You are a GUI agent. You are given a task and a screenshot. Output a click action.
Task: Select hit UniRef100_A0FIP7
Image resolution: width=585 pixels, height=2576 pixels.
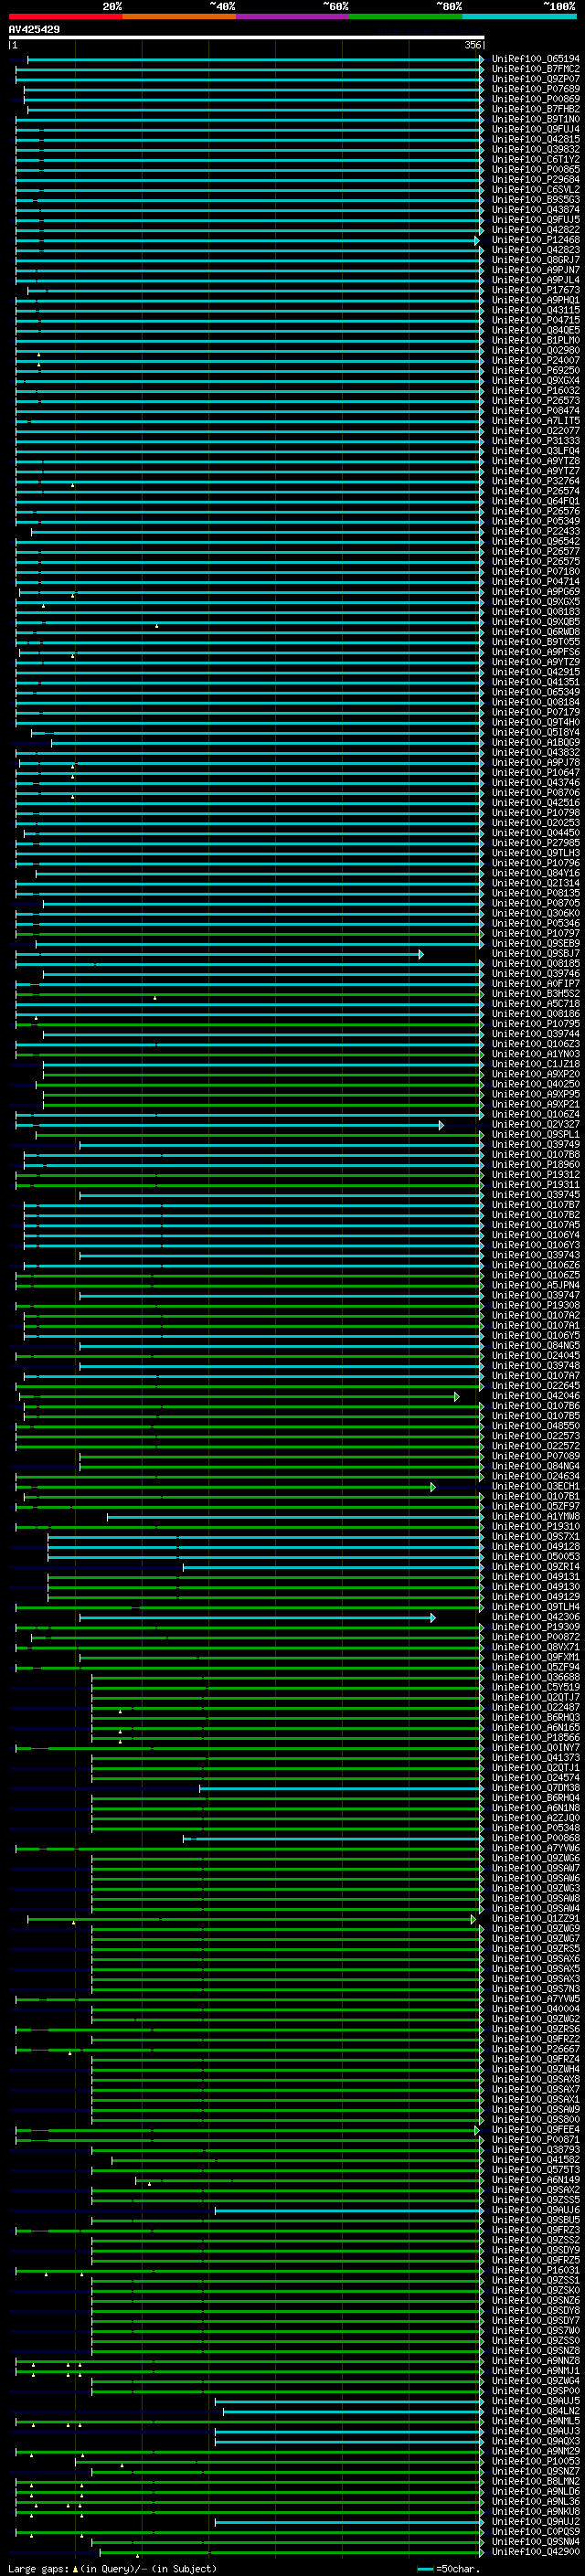coord(536,984)
